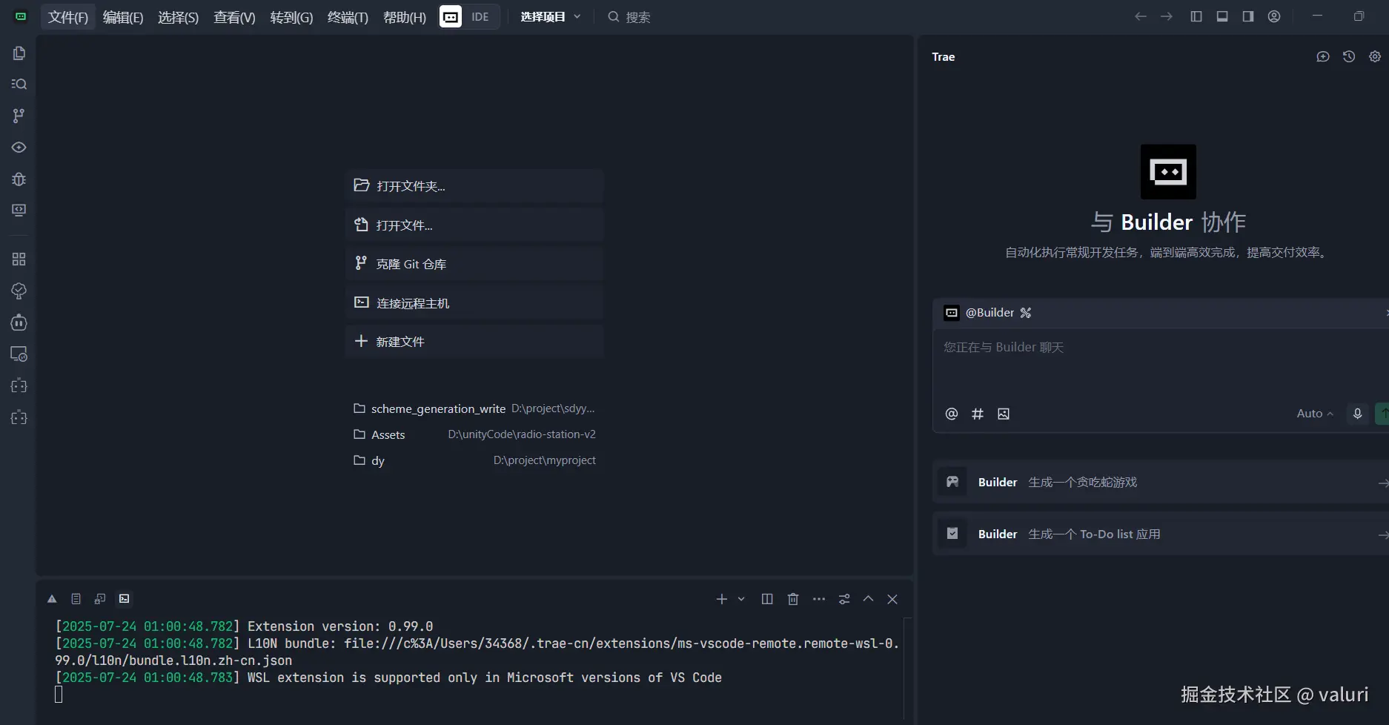Open the Auto model dropdown in chat
This screenshot has width=1389, height=725.
click(1313, 413)
